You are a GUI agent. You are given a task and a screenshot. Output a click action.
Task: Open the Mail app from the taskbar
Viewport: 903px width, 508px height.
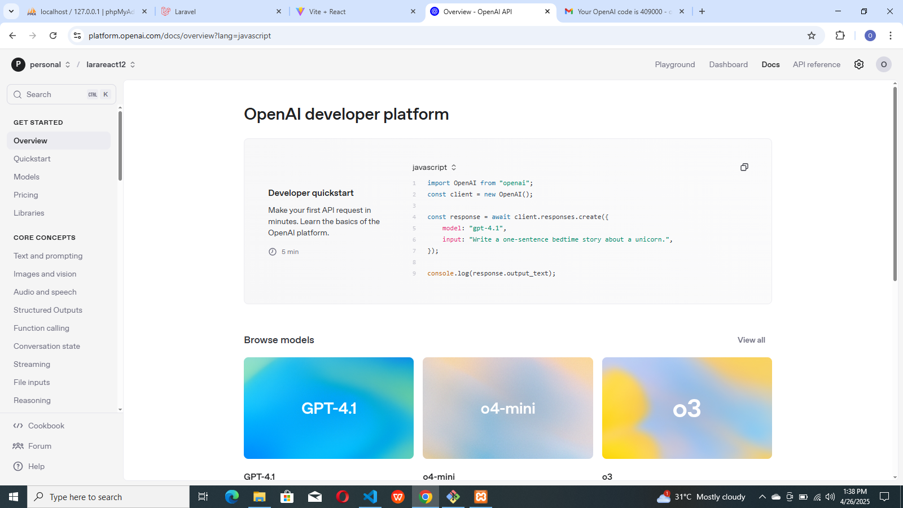point(315,497)
